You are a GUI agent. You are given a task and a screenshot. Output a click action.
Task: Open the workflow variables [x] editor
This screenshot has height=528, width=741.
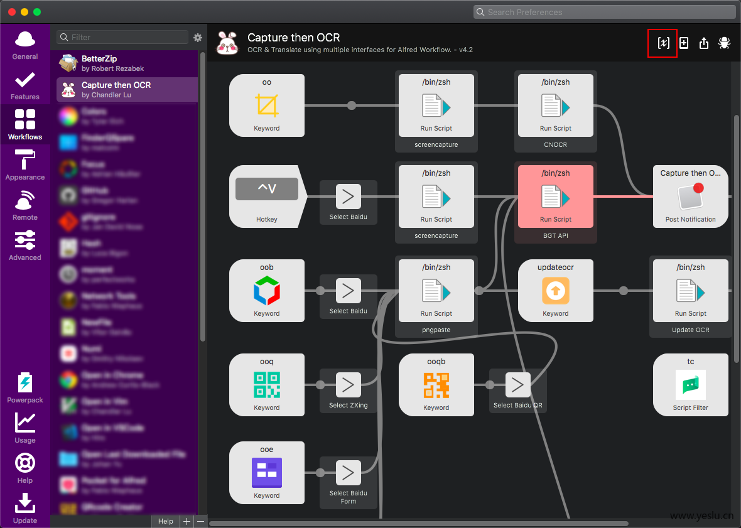tap(663, 43)
